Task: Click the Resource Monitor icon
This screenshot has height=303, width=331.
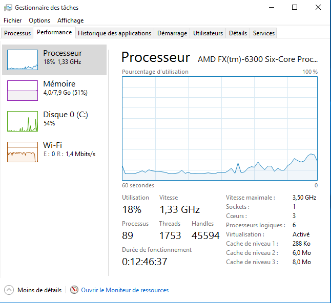Action: (x=74, y=290)
